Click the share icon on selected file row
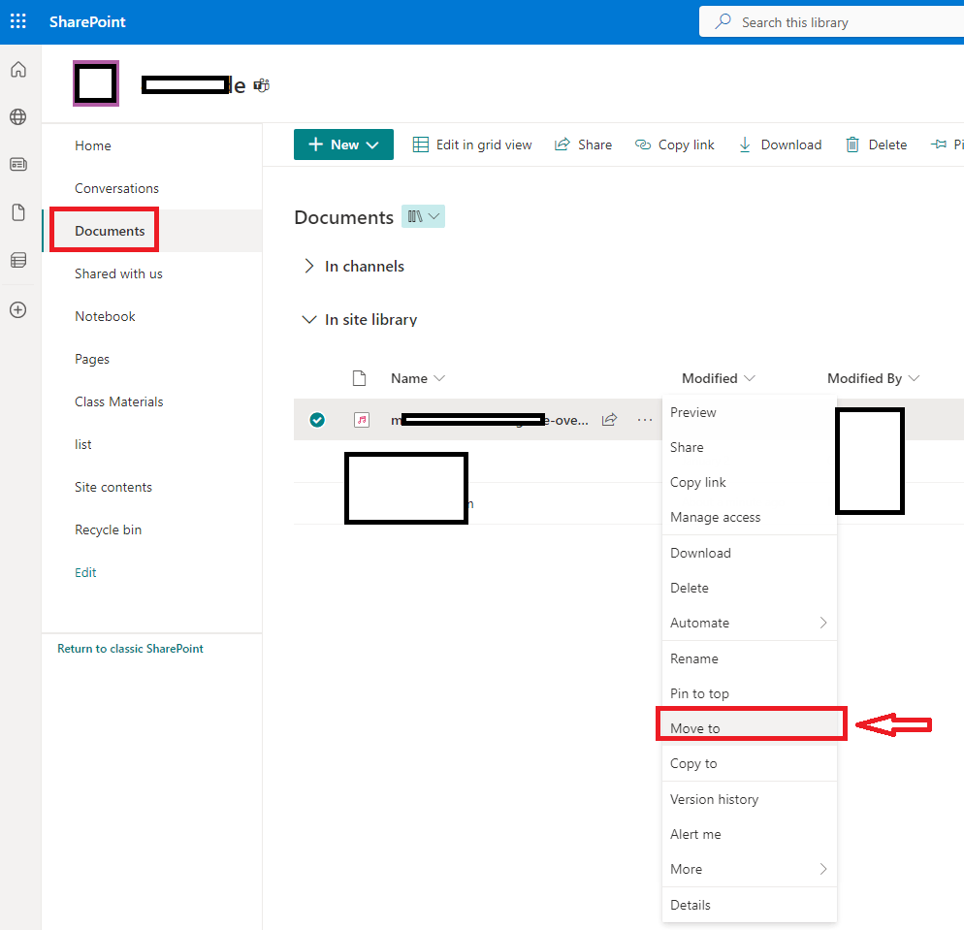This screenshot has height=930, width=964. click(609, 420)
